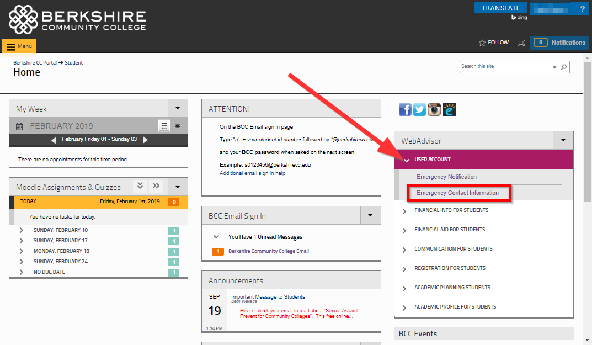592x345 pixels.
Task: Click the search magnifier icon
Action: click(564, 67)
